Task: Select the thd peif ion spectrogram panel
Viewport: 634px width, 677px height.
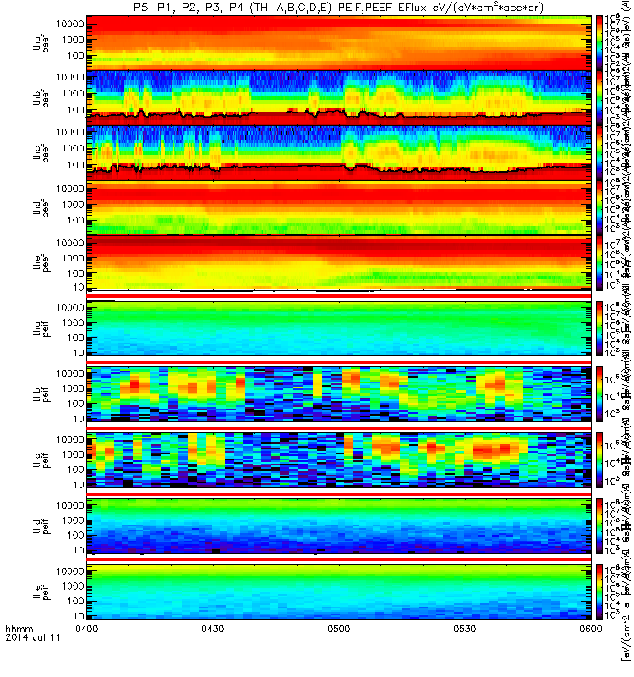Action: [339, 526]
